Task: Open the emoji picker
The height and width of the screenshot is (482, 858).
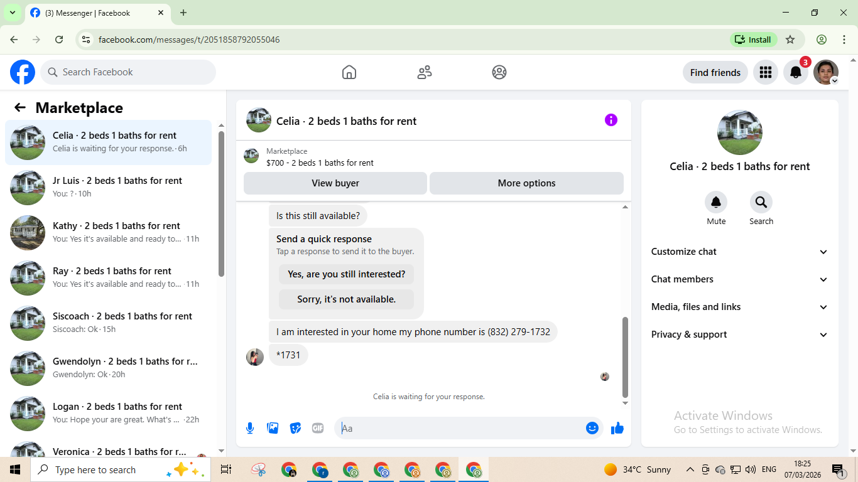Action: click(x=592, y=428)
